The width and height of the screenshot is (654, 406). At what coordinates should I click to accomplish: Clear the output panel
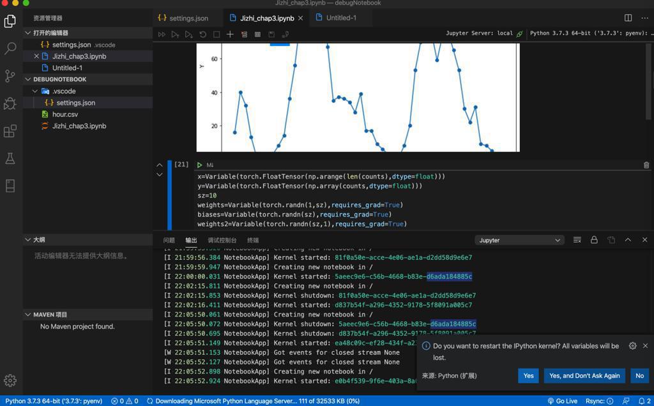click(x=577, y=240)
